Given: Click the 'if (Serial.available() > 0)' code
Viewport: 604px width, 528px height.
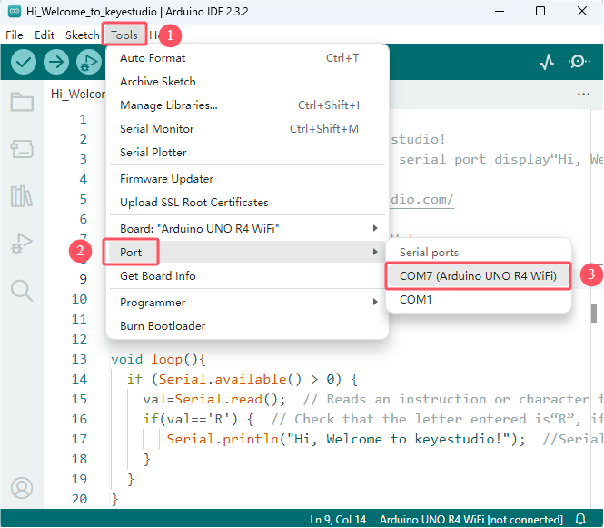Looking at the screenshot, I should [243, 379].
